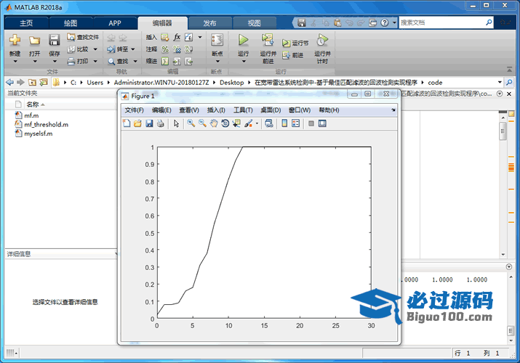This screenshot has width=520, height=363.
Task: Click the 名称 column header to sort
Action: tap(33, 105)
